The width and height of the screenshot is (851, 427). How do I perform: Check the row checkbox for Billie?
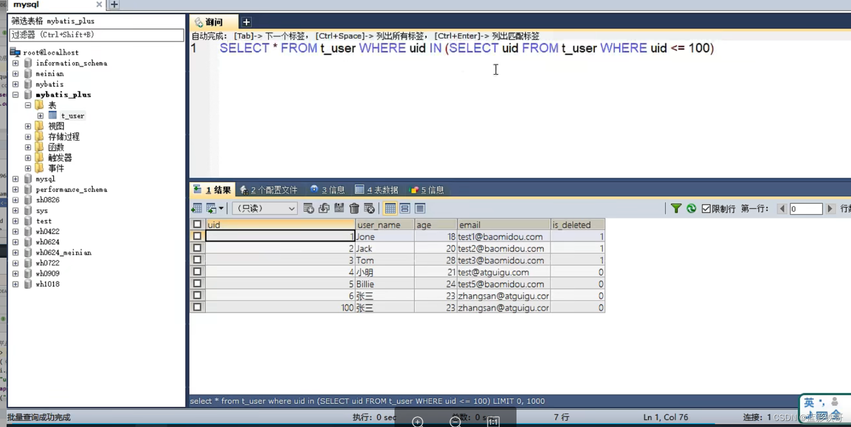[197, 284]
